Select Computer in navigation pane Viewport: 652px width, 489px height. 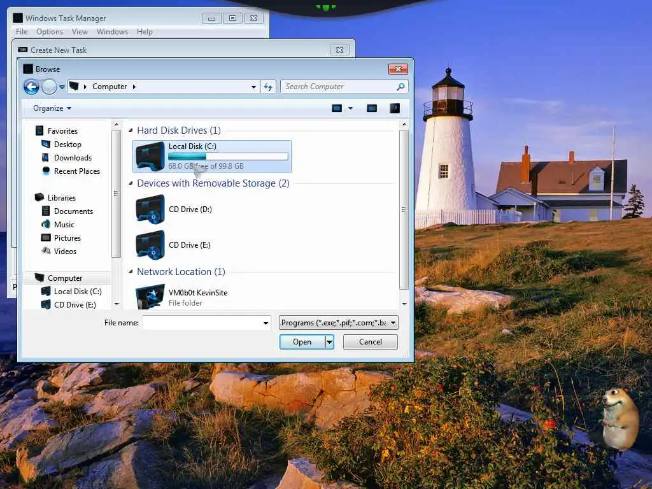(65, 278)
